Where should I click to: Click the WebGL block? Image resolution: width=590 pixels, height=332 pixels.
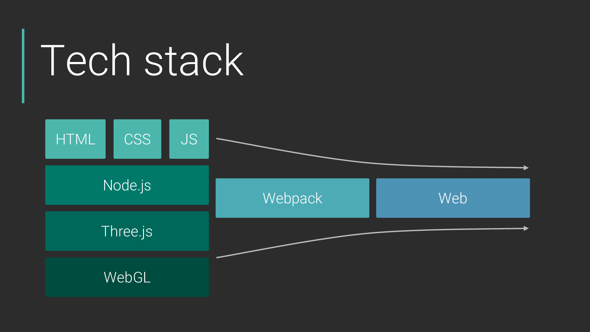127,277
